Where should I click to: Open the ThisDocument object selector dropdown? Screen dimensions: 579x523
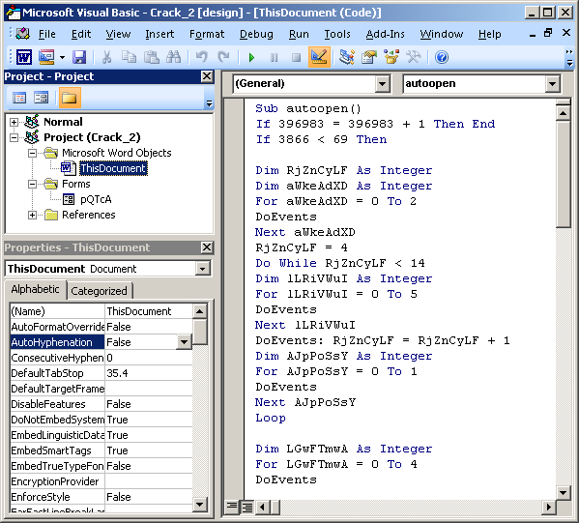202,269
